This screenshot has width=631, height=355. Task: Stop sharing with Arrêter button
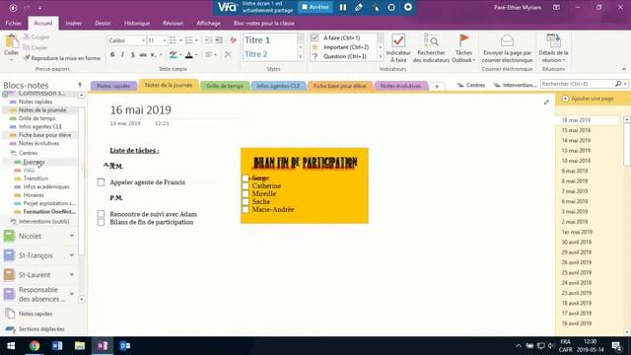315,7
